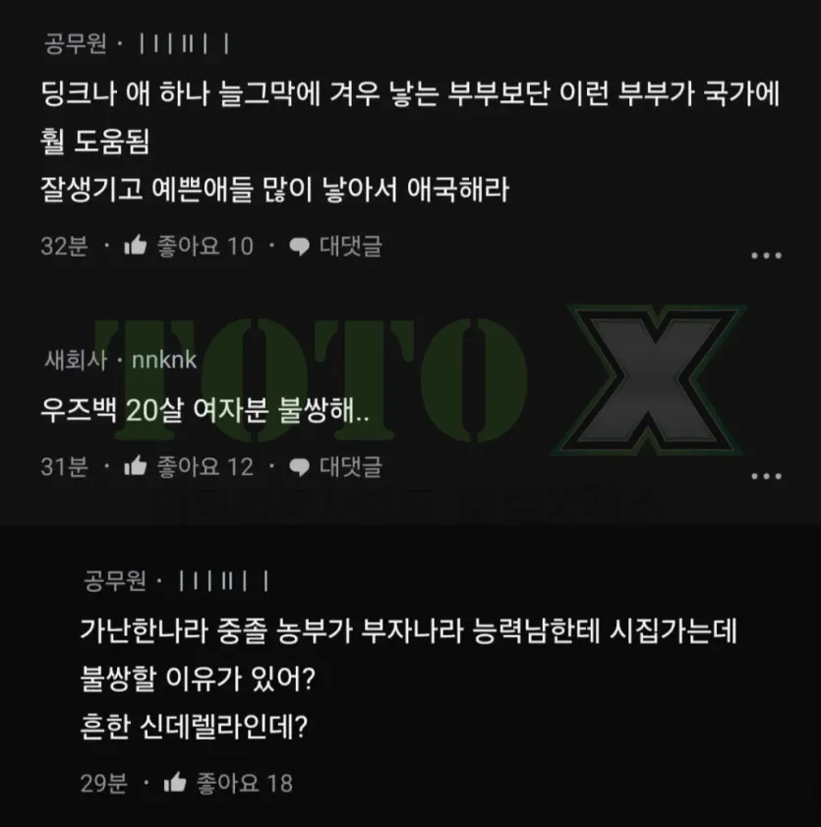Open 공무원 author name of the reply comment
The width and height of the screenshot is (821, 827).
[x=115, y=581]
